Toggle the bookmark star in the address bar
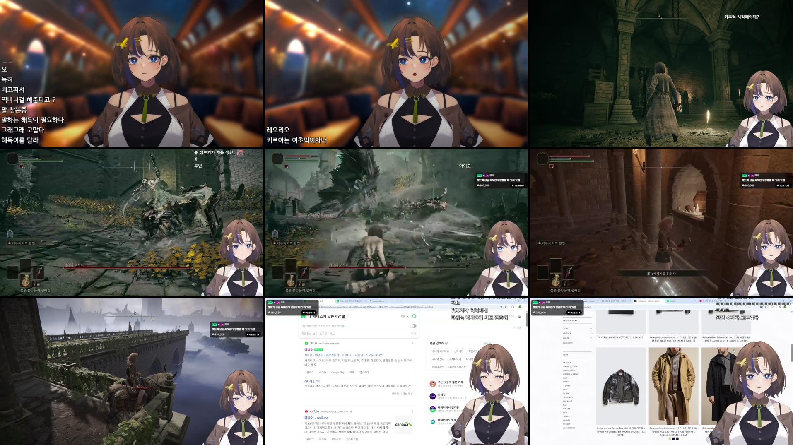793x445 pixels. click(x=505, y=307)
